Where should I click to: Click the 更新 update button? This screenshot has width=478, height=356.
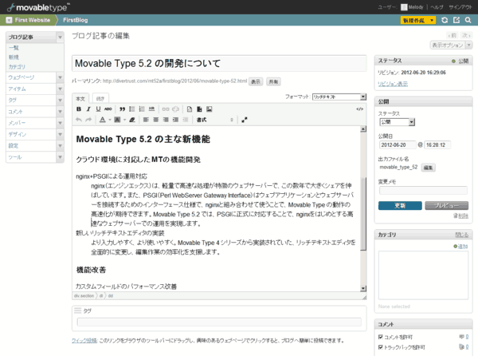[x=399, y=205]
